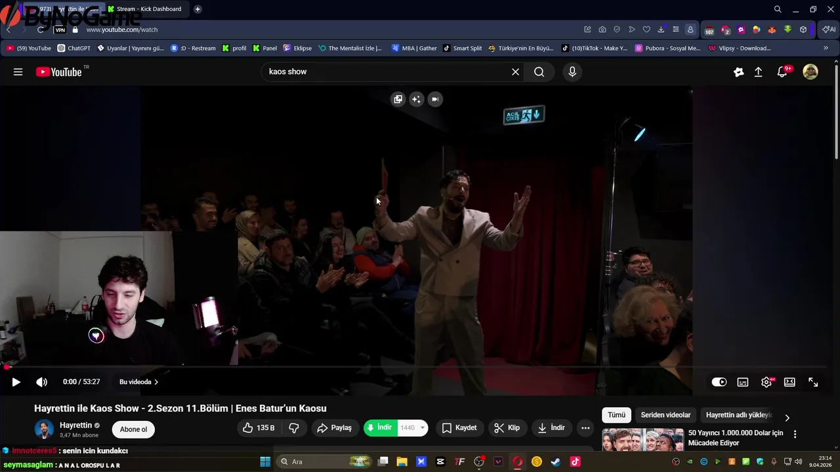Open the '50 Yayıncı 1.000.000 Dolar' video thumbnail
840x472 pixels.
pos(642,440)
